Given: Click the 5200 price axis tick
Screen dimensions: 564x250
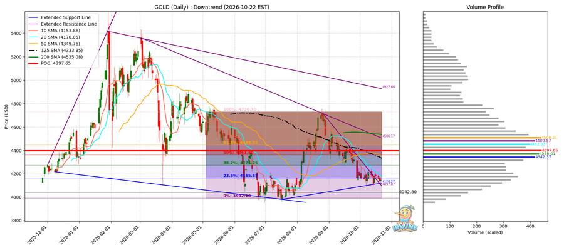Looking at the screenshot, I should [18, 57].
